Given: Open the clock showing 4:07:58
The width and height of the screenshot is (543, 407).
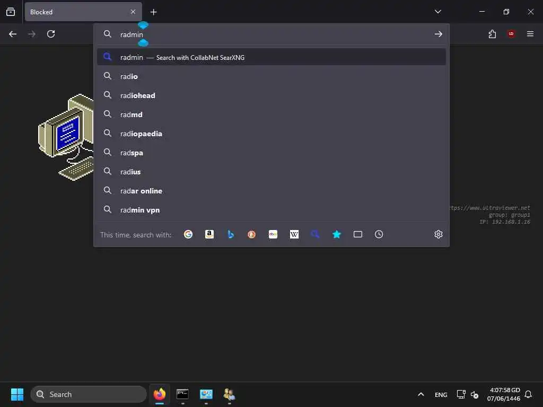Looking at the screenshot, I should coord(504,394).
